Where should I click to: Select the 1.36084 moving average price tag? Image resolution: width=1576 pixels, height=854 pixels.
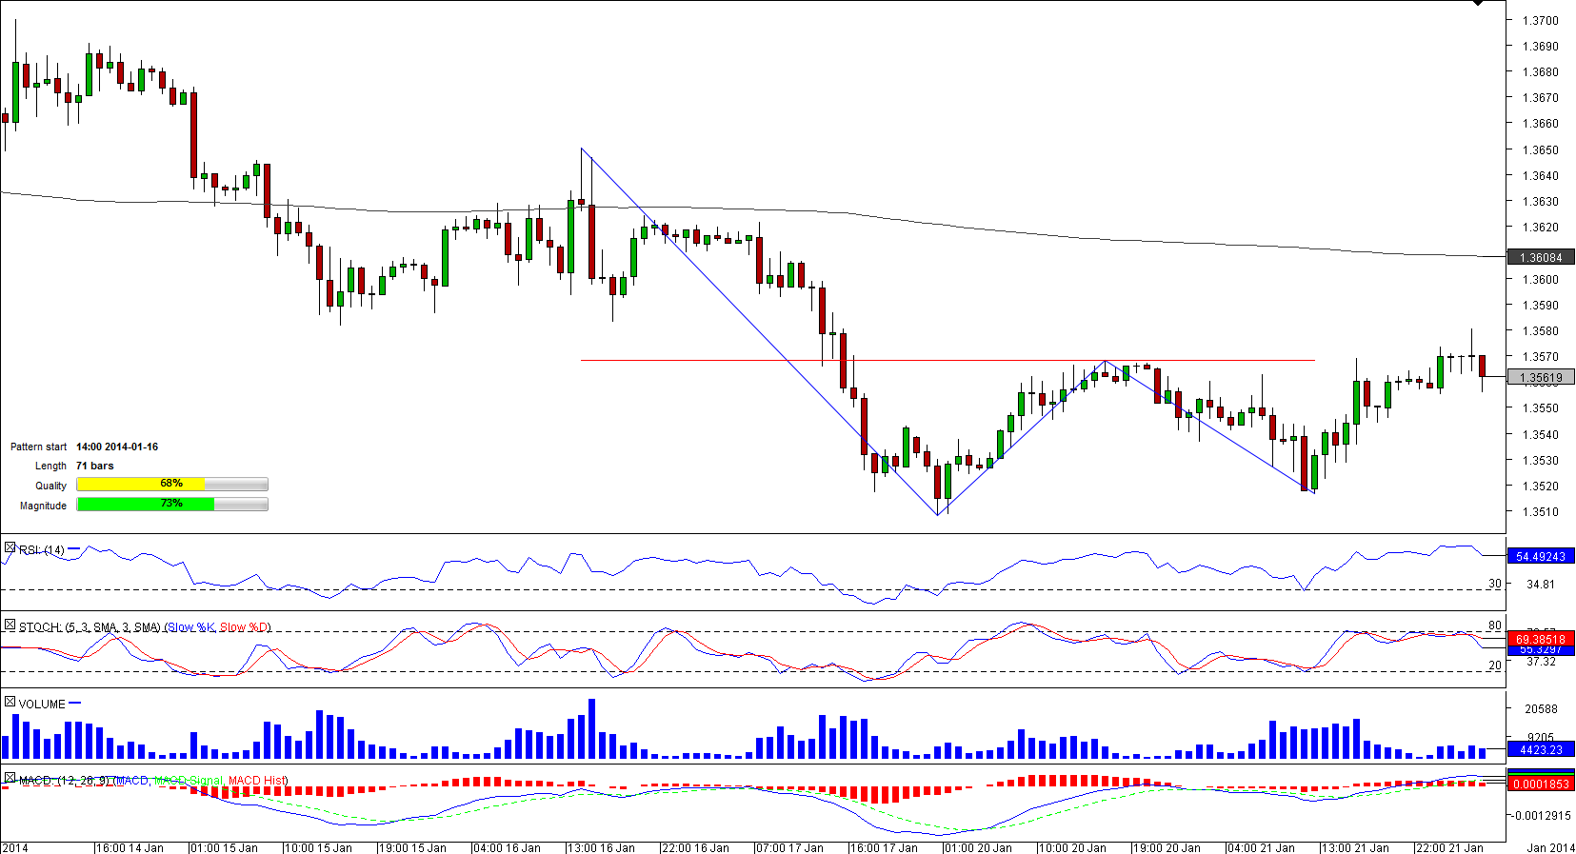click(1540, 257)
